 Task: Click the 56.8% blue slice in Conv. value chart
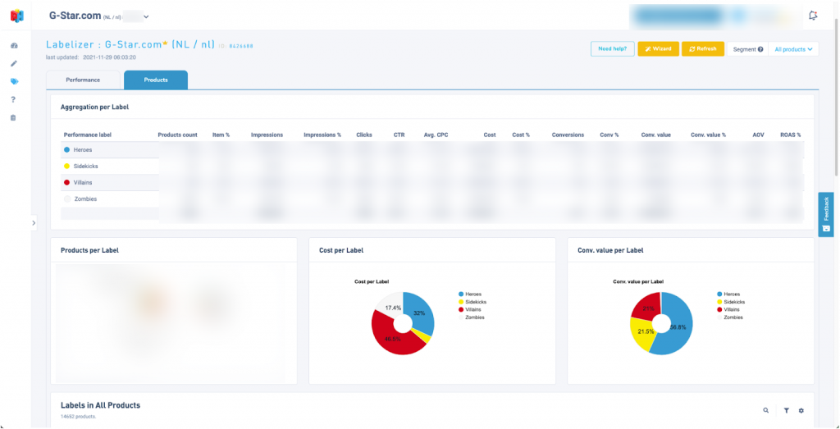pyautogui.click(x=678, y=328)
